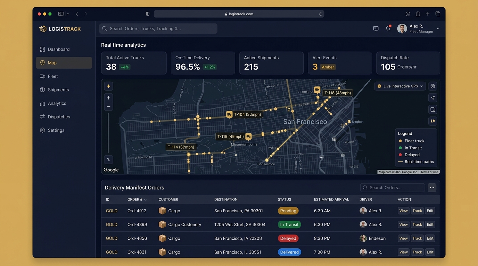Screen dimensions: 478x266
Task: Click the map settings gear icon
Action: (433, 86)
